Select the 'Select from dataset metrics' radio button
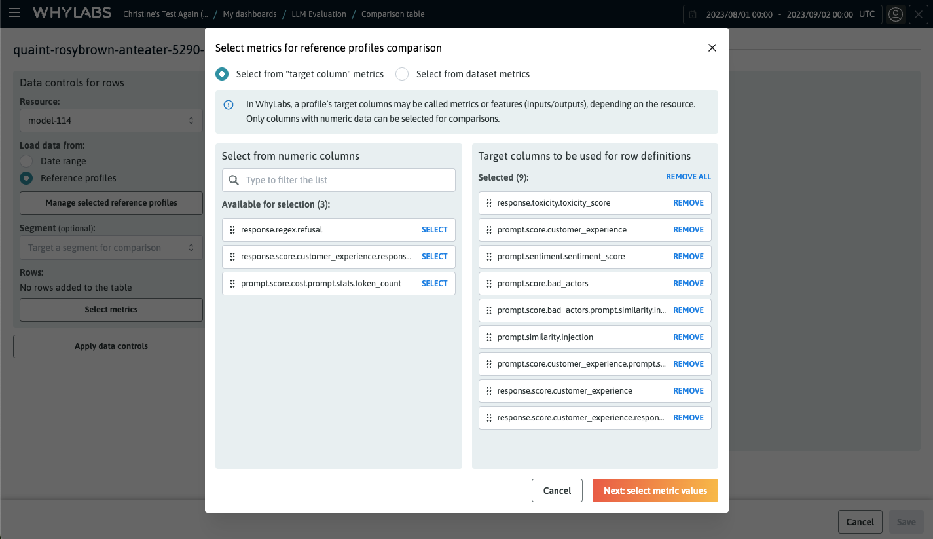The image size is (933, 539). click(401, 74)
